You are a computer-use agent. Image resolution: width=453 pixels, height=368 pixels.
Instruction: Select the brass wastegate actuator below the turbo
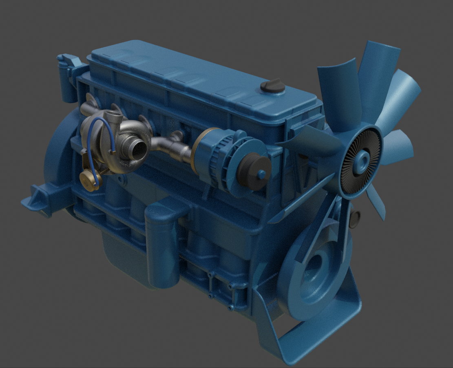click(x=90, y=180)
